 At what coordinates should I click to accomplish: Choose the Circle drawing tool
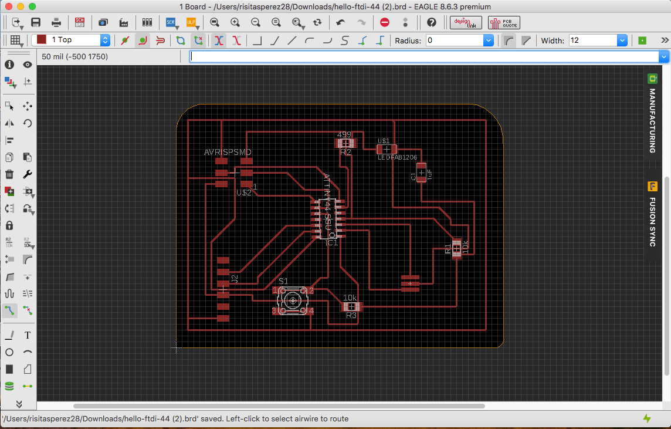point(9,353)
